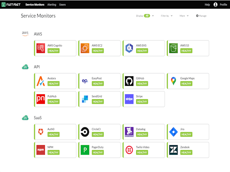Click the Avalara logo icon
Image resolution: width=230 pixels, height=172 pixels.
(41, 81)
